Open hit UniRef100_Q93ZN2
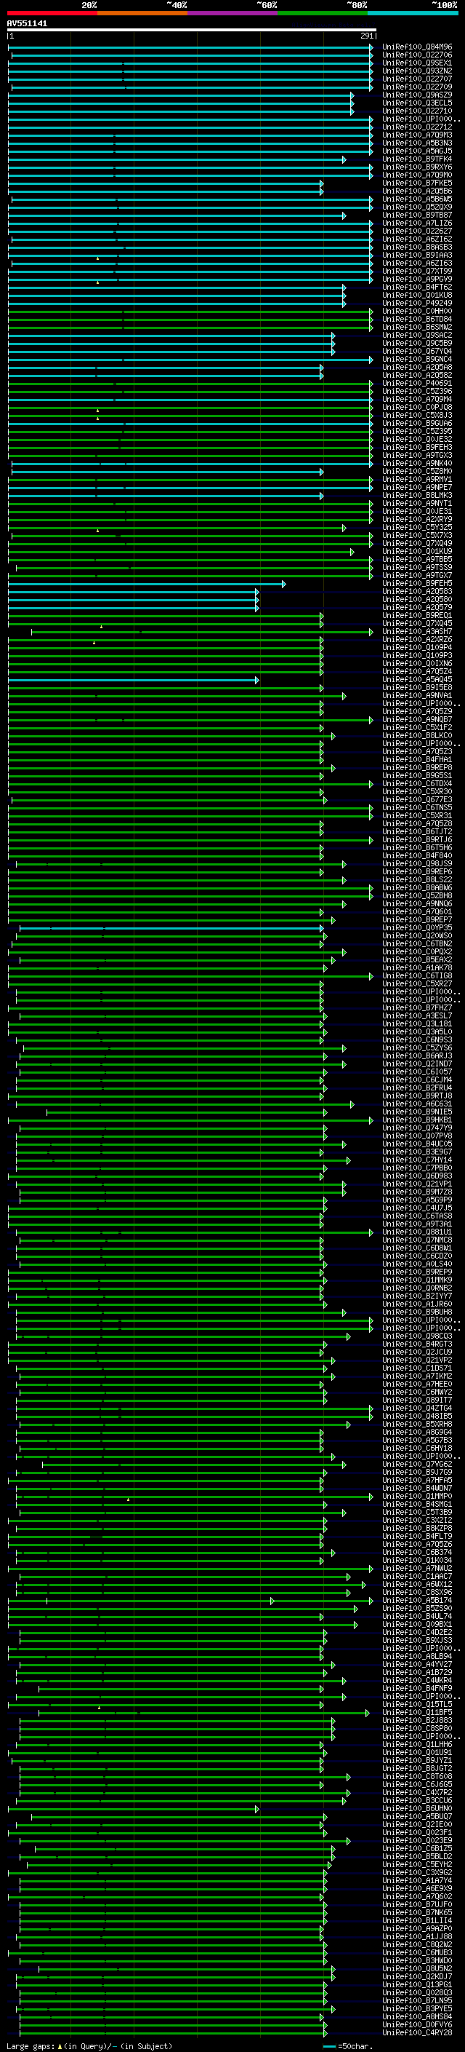 click(416, 71)
